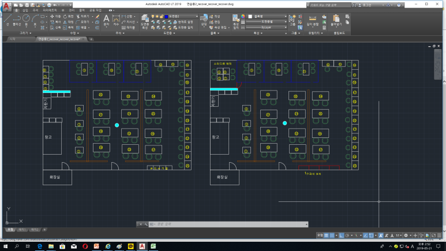Toggle 2D object snap in status bar
The width and height of the screenshot is (446, 251).
coord(371,235)
